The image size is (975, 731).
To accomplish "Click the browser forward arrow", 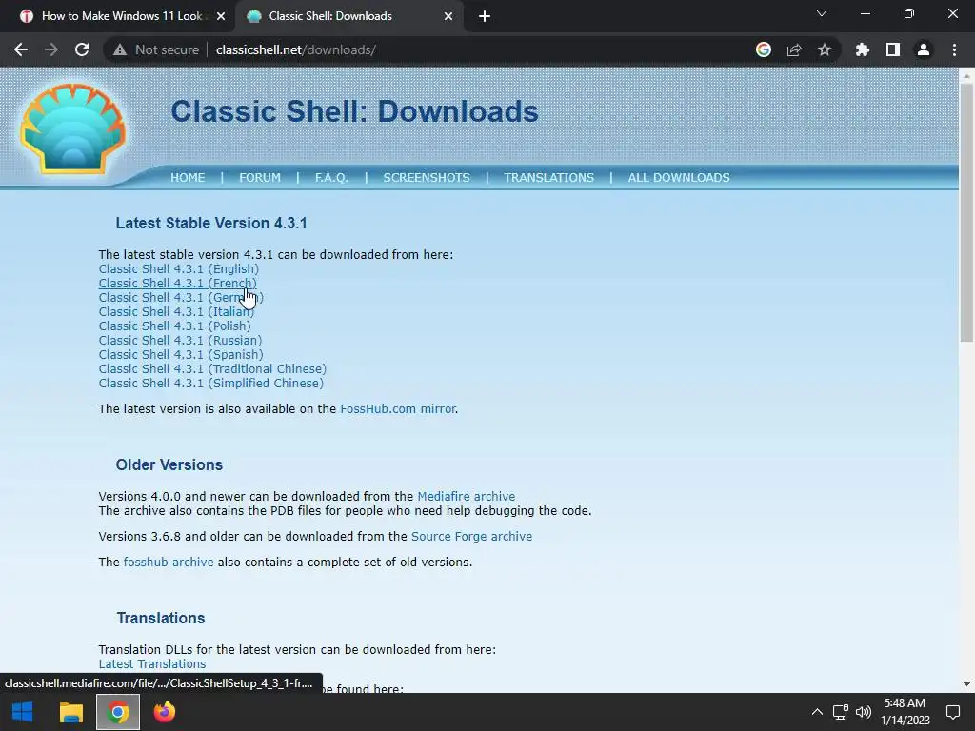I will (x=51, y=49).
